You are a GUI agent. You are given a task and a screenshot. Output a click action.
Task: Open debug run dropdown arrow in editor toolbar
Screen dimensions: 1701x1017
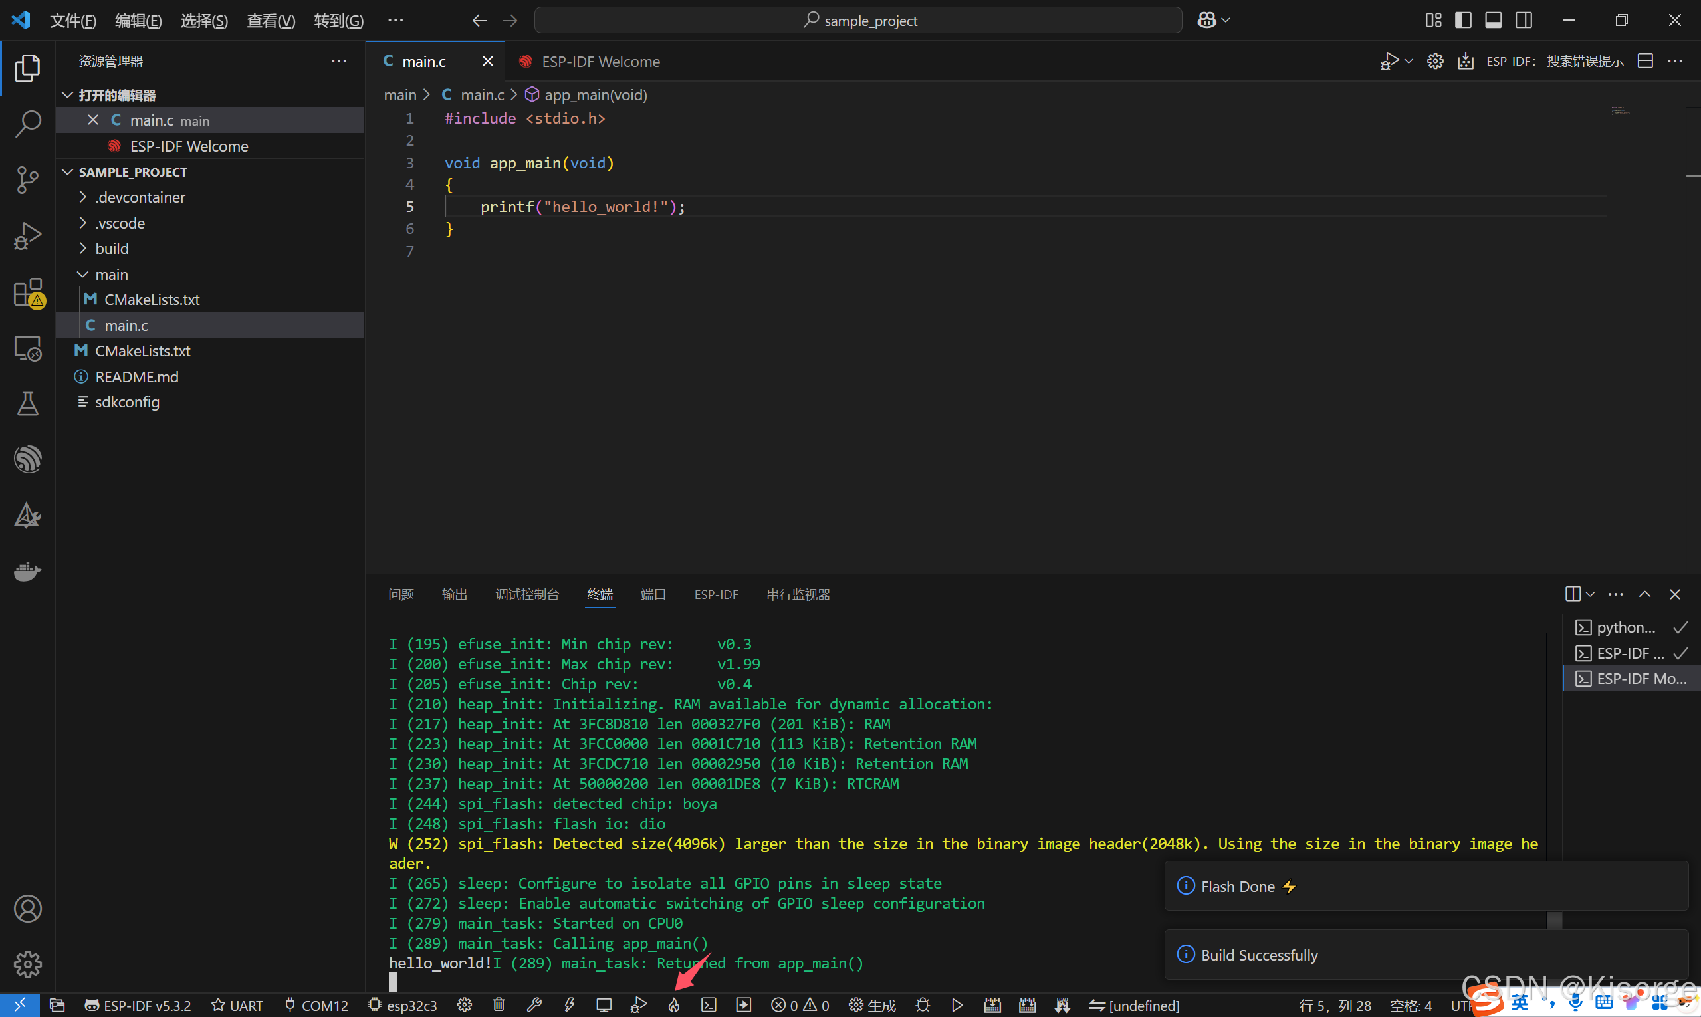click(x=1409, y=61)
